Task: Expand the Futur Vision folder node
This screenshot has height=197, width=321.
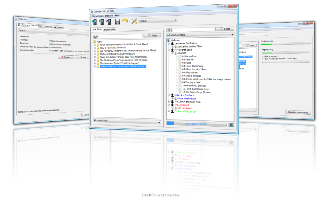Action: click(x=95, y=45)
